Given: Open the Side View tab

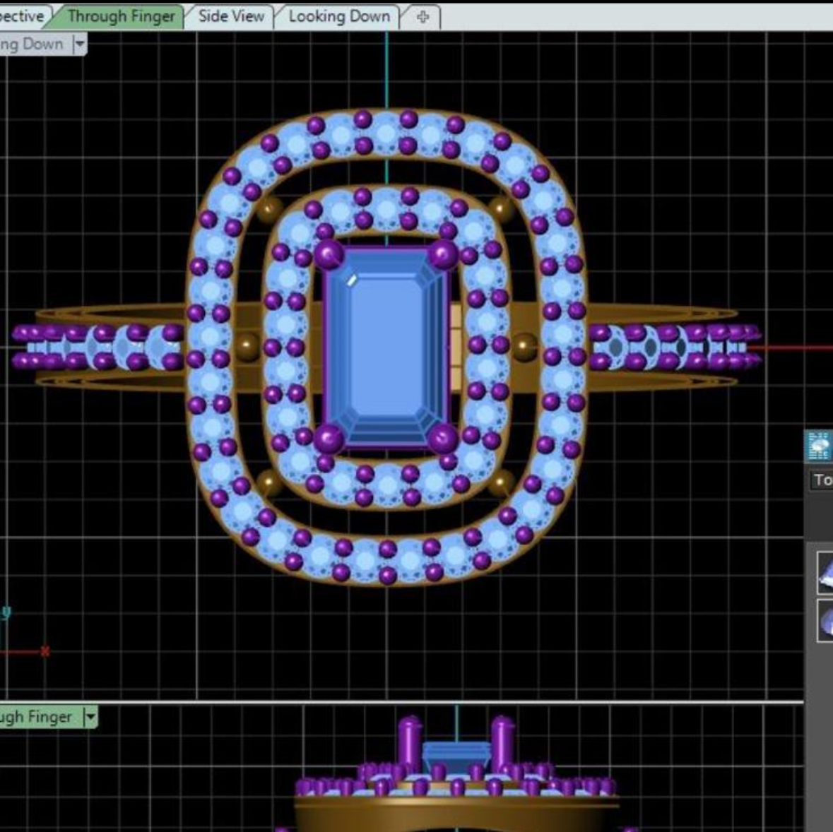Looking at the screenshot, I should tap(231, 16).
